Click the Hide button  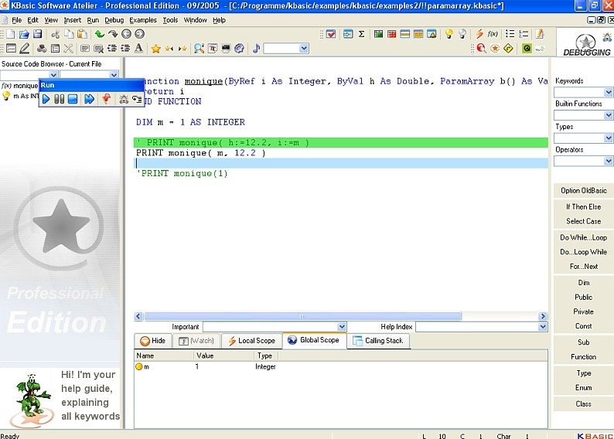[x=153, y=341]
